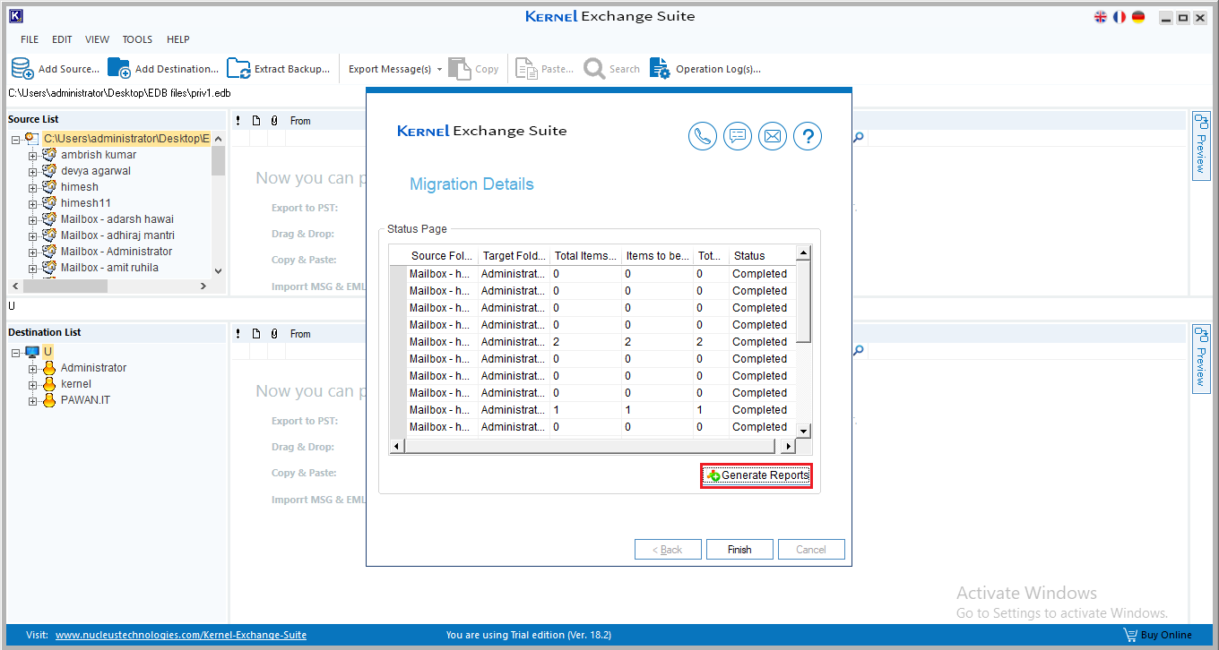
Task: Select himesh in the Source List
Action: point(80,187)
